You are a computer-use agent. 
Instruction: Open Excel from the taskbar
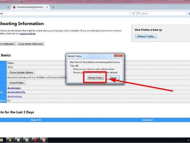pos(27,140)
